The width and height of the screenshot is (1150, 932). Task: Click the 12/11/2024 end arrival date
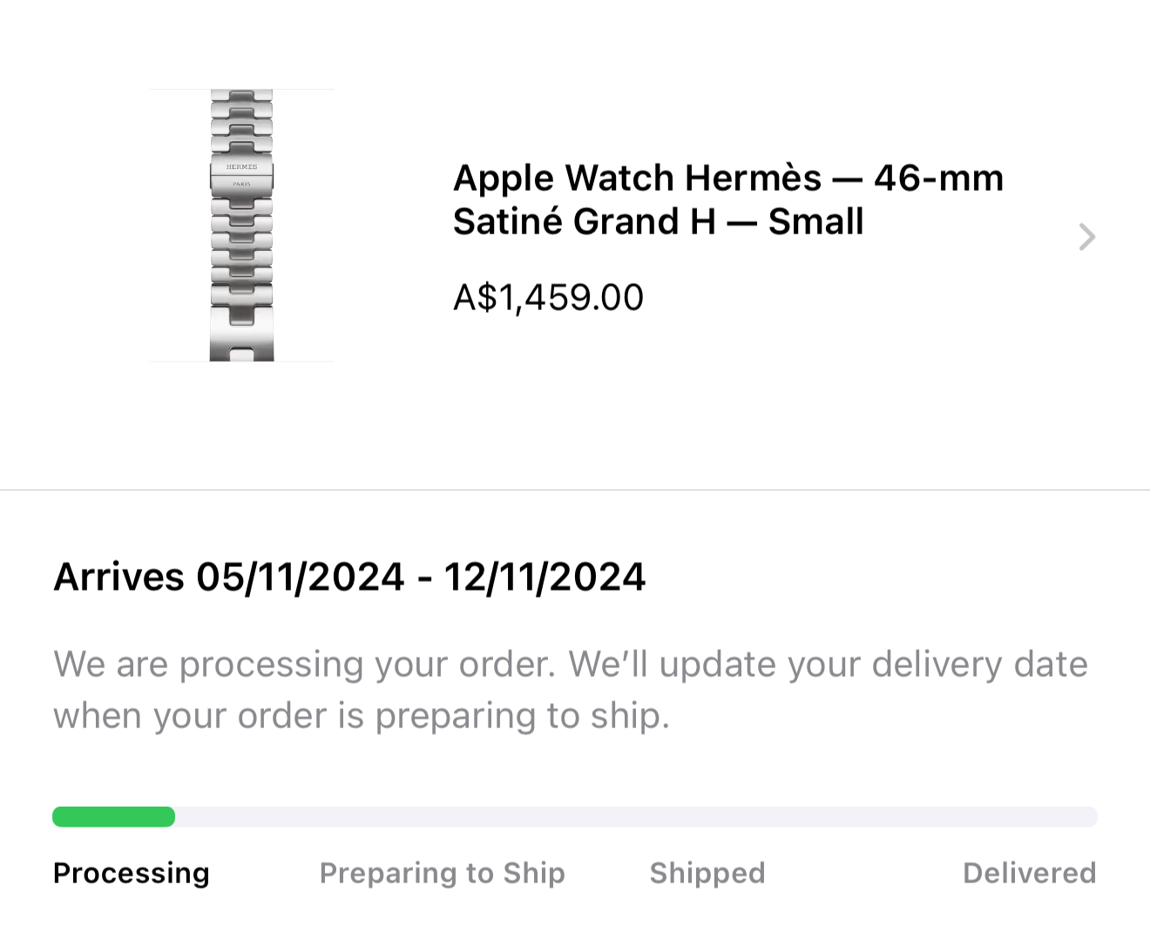point(545,577)
